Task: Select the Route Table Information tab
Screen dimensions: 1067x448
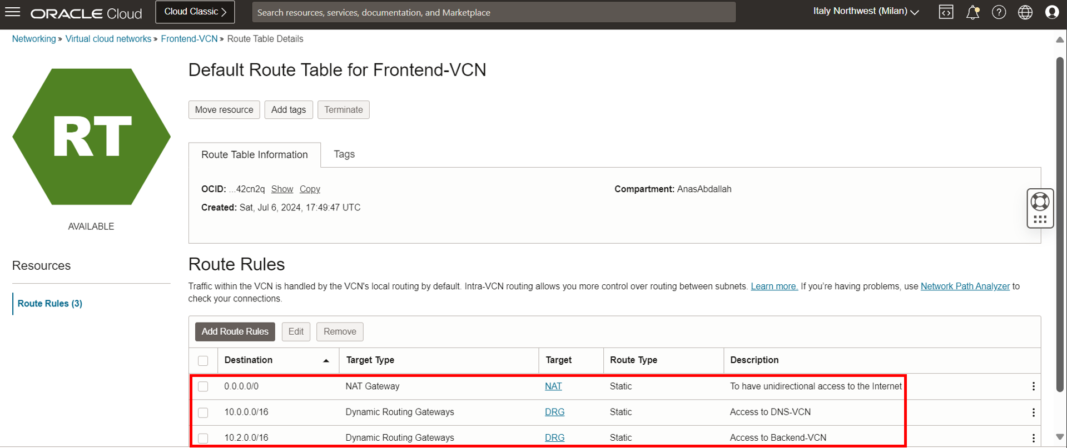Action: pyautogui.click(x=254, y=155)
